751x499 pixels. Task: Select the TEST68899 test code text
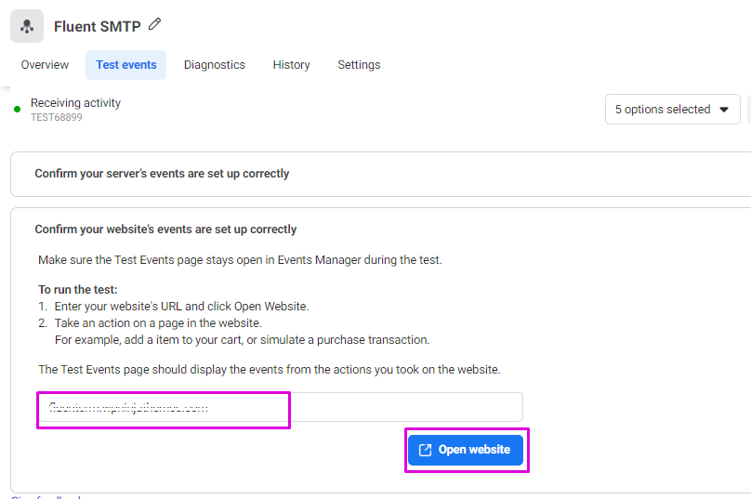click(x=57, y=117)
